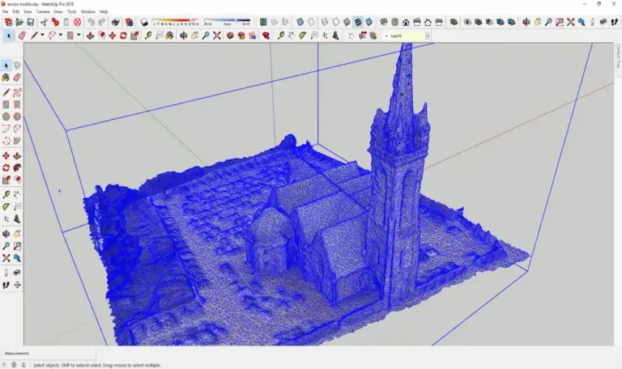Expand the Line tool dropdown arrow
The width and height of the screenshot is (622, 369).
point(42,36)
